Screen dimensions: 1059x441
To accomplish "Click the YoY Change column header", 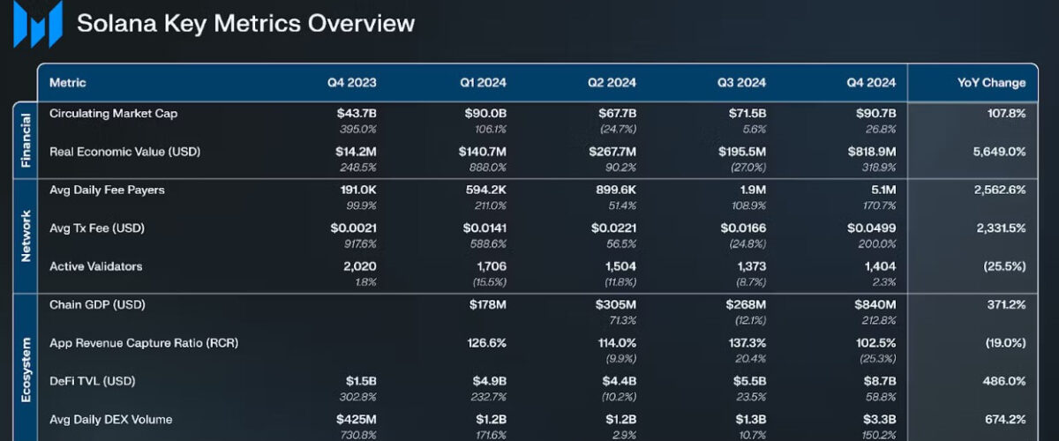I will tap(991, 83).
